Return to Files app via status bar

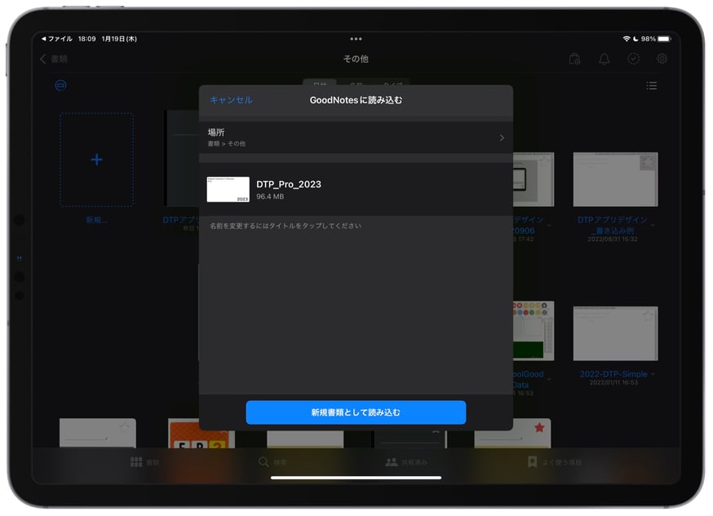[x=57, y=39]
